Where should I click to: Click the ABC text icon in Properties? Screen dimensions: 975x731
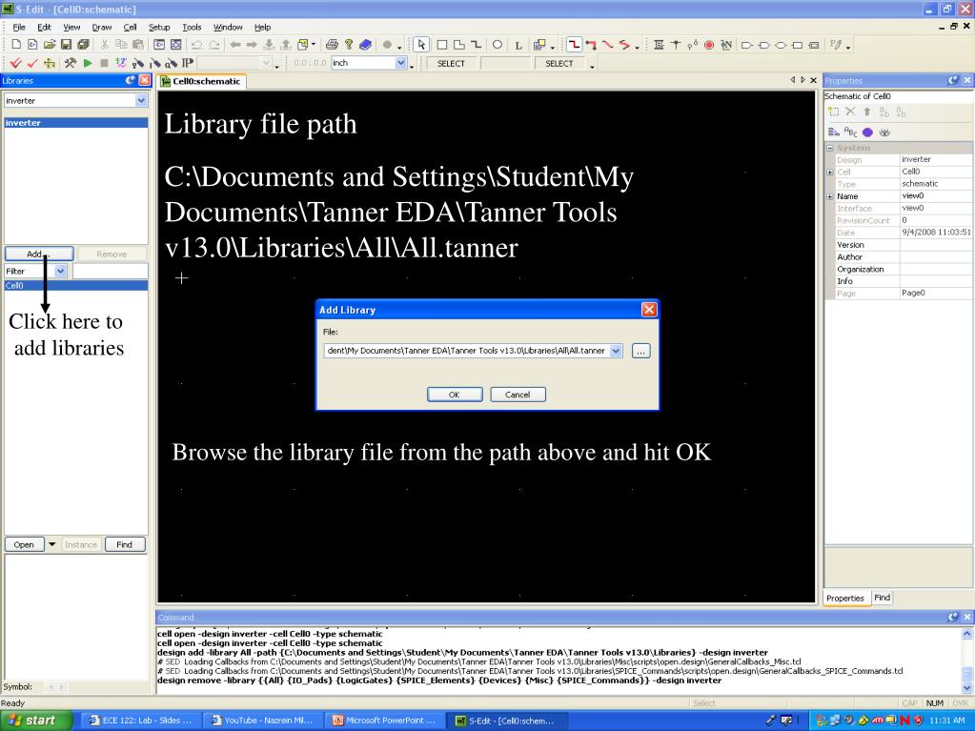coord(851,132)
